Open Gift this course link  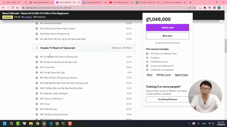click(164, 75)
